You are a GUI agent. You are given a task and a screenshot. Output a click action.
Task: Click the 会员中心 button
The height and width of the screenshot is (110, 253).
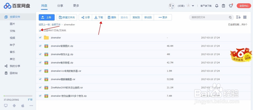tap(244, 6)
